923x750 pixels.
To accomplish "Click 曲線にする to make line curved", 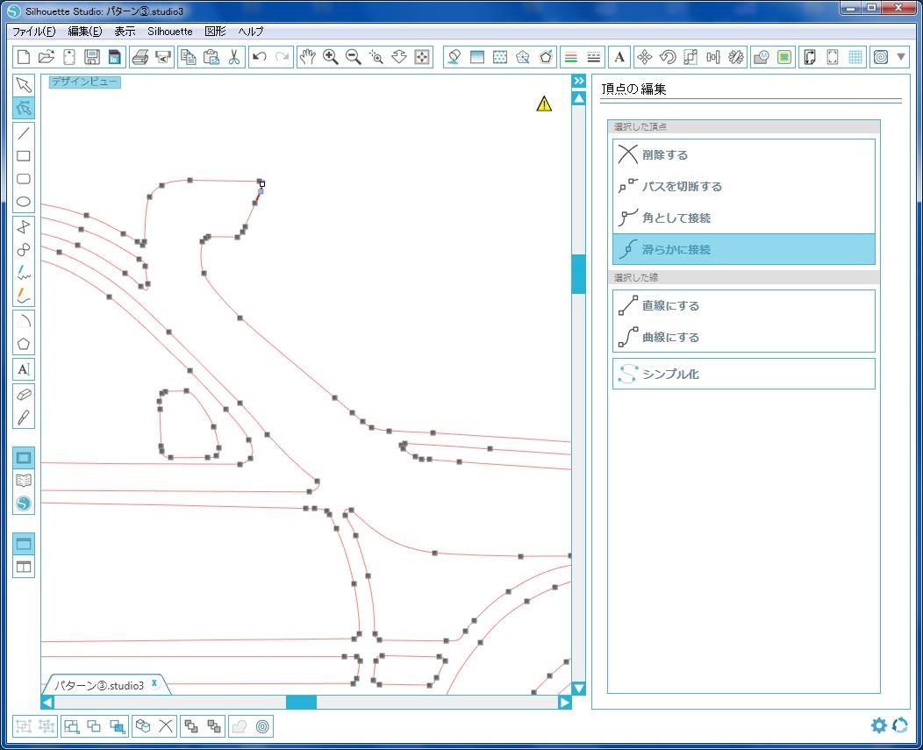I will 743,338.
